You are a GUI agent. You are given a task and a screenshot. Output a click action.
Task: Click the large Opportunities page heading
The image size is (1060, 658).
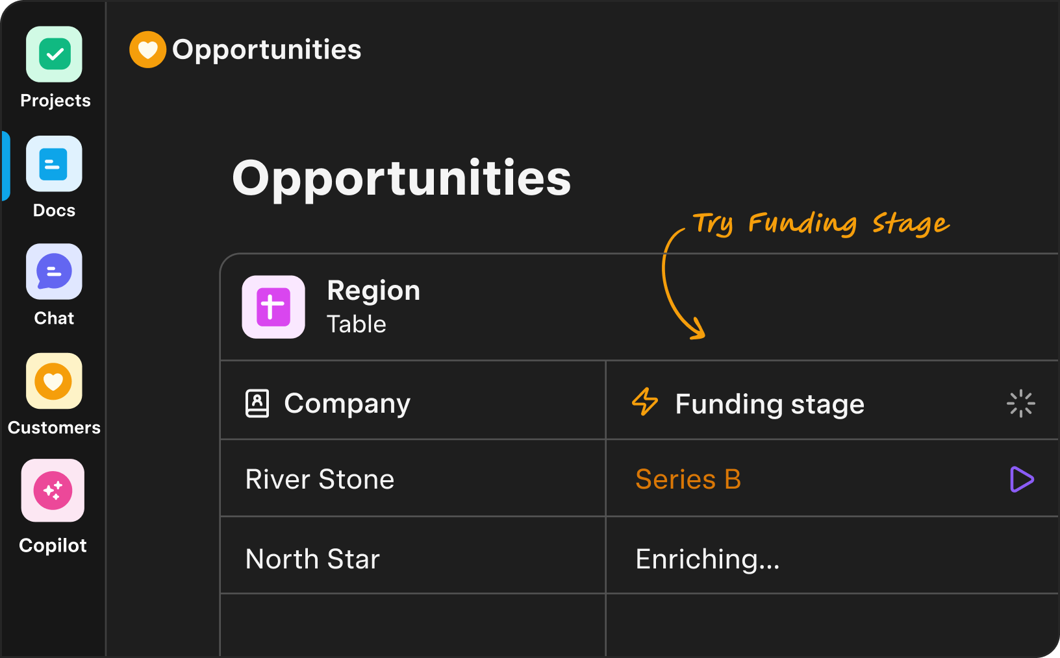point(401,178)
